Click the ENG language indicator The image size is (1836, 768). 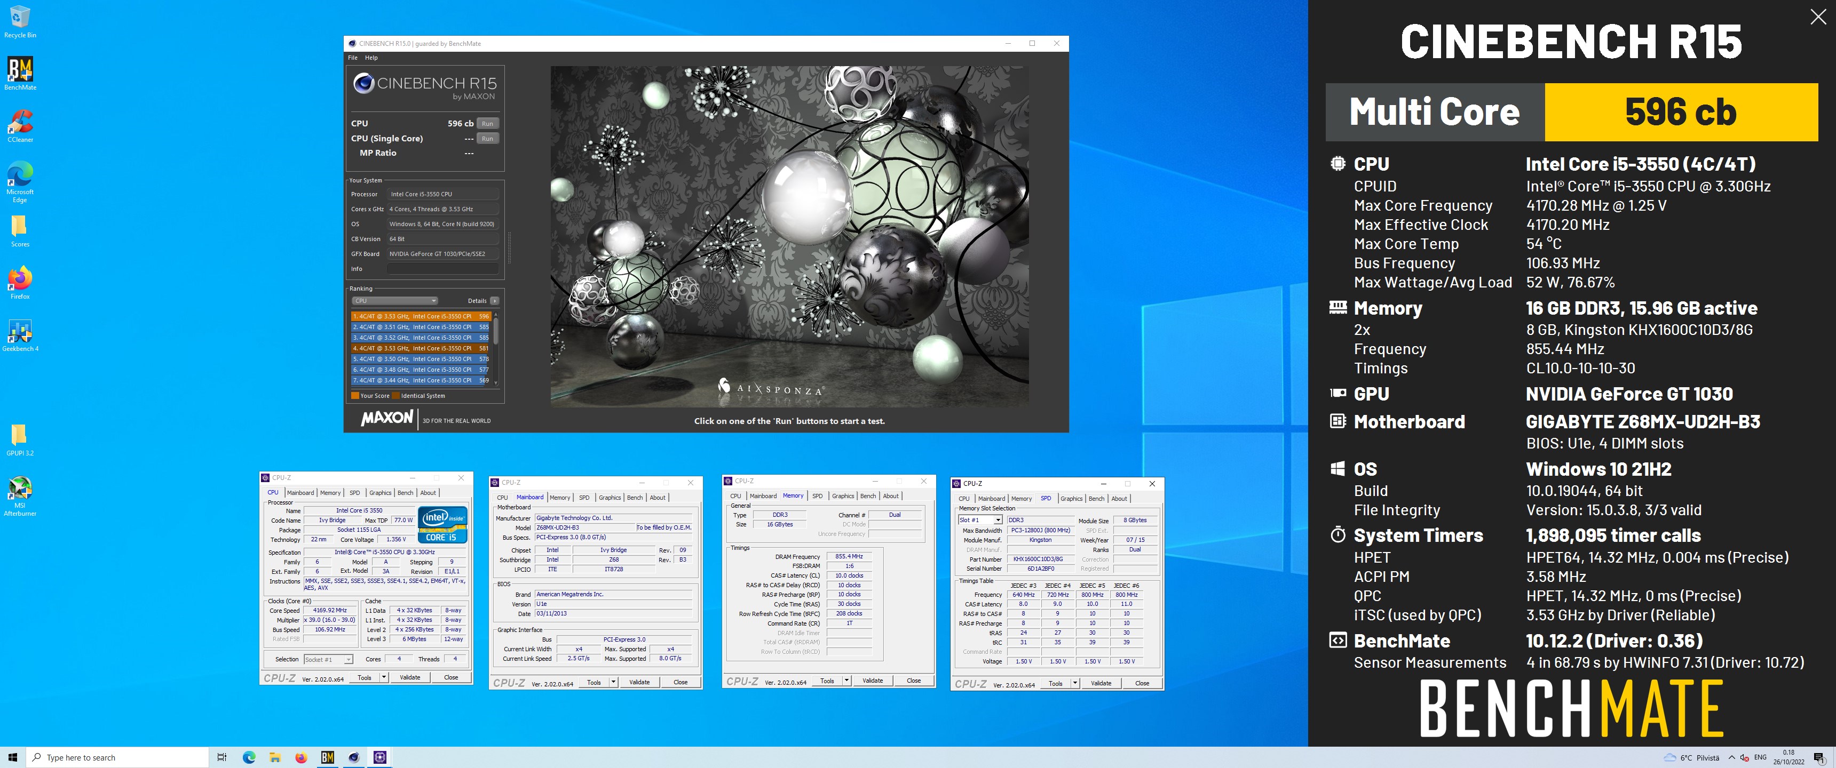[1760, 757]
